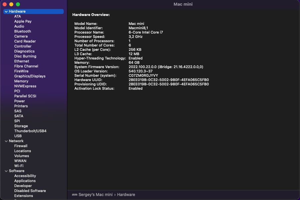Select Developer under Software

23,186
